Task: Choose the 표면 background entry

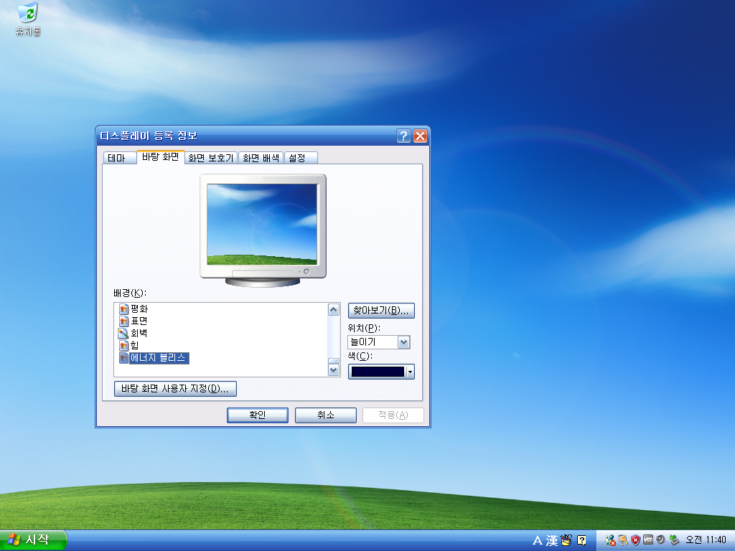Action: 139,321
